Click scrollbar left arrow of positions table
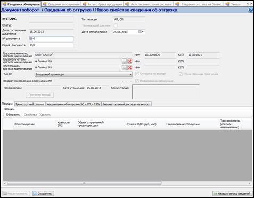Image resolution: width=254 pixels, height=198 pixels. pos(5,183)
